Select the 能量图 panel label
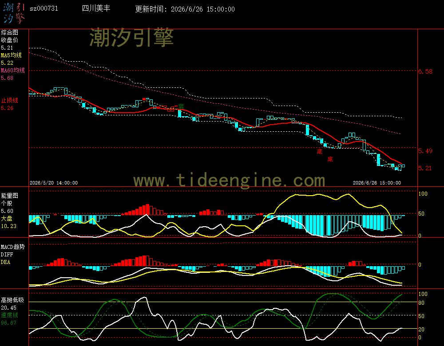444x346 pixels. tap(10, 196)
